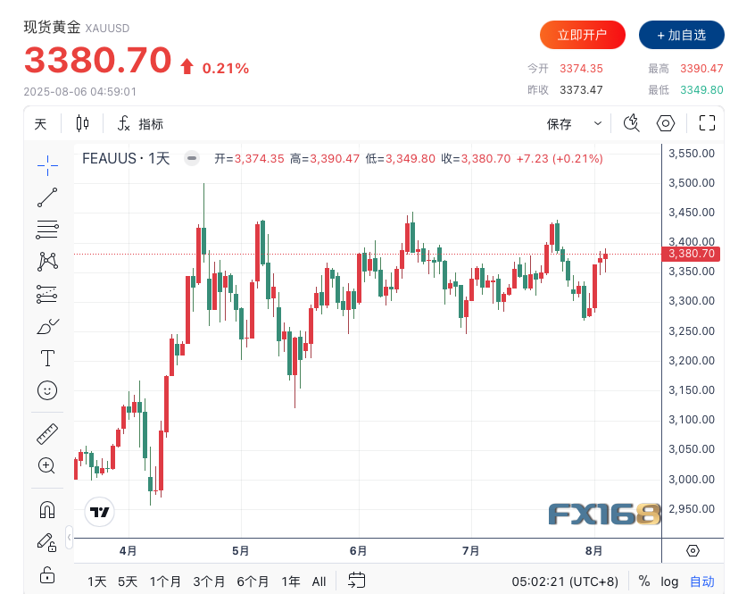Select the trend line drawing tool

click(47, 197)
